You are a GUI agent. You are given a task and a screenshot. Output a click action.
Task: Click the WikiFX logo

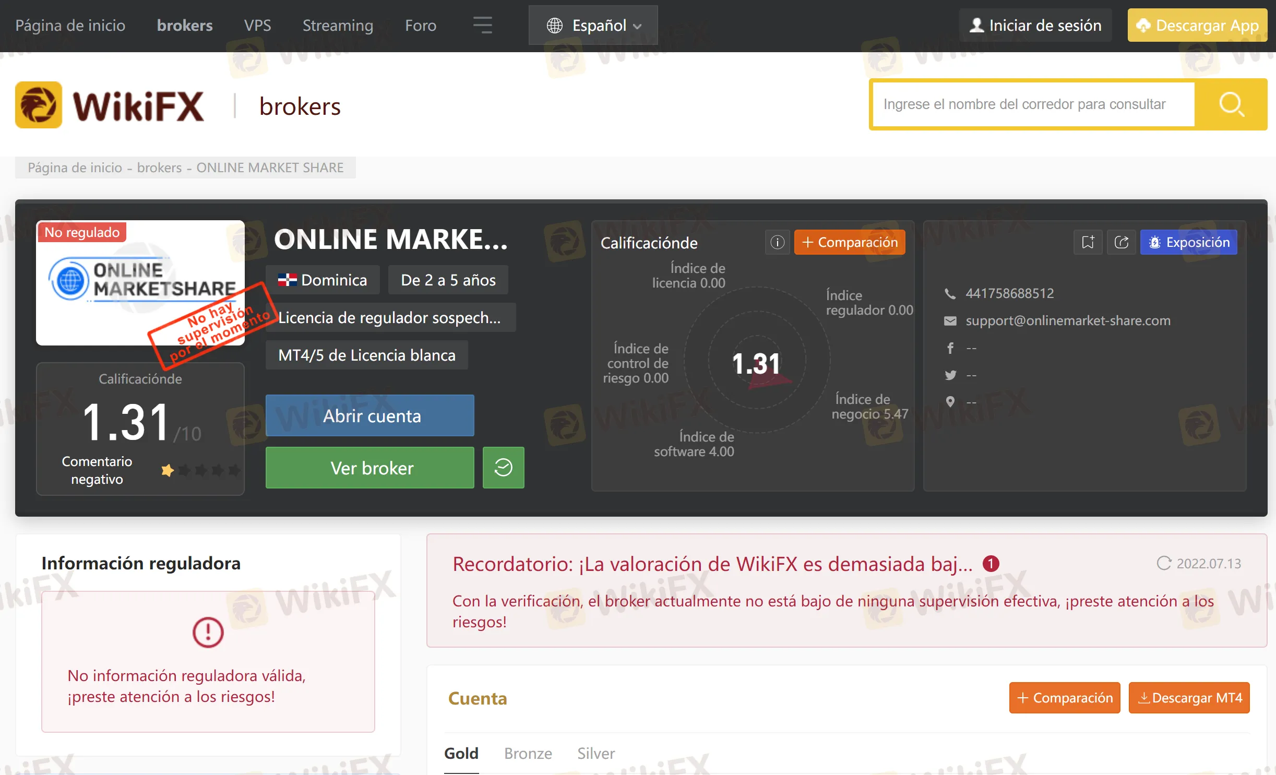[110, 105]
